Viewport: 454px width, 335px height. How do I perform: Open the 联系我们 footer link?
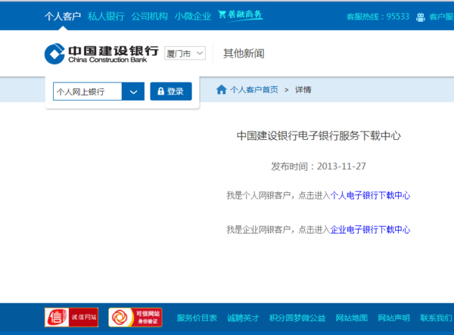(x=436, y=318)
